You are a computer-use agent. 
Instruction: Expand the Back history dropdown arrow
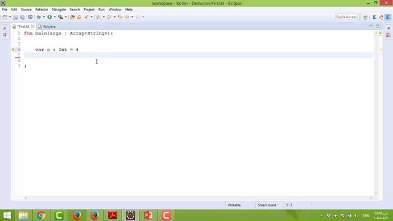pos(133,17)
